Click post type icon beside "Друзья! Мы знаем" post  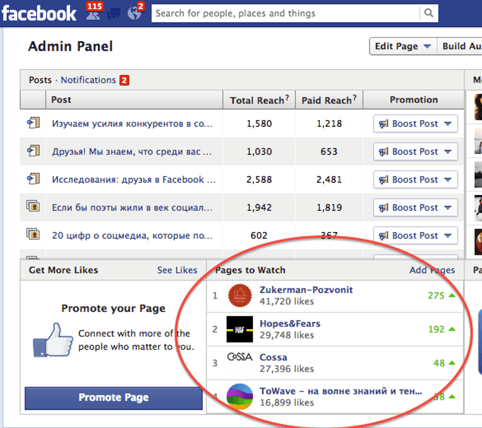[x=33, y=151]
